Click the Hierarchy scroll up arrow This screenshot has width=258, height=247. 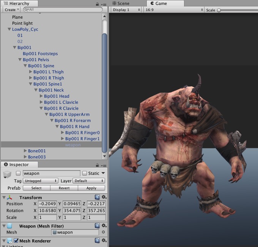point(104,16)
